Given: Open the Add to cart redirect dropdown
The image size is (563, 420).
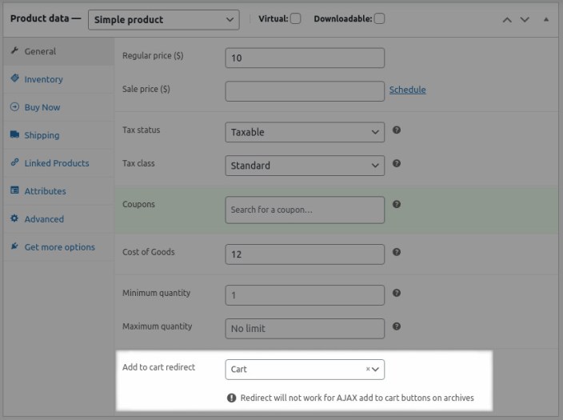Looking at the screenshot, I should 305,370.
